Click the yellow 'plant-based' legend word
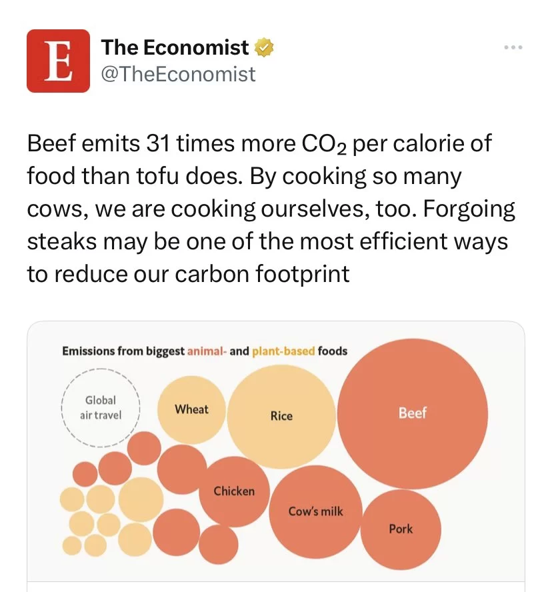The image size is (552, 592). click(x=283, y=351)
